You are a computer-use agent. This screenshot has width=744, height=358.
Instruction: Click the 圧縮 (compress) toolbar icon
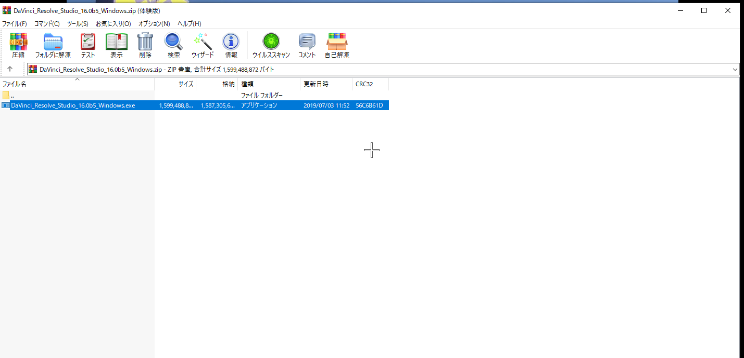coord(18,45)
